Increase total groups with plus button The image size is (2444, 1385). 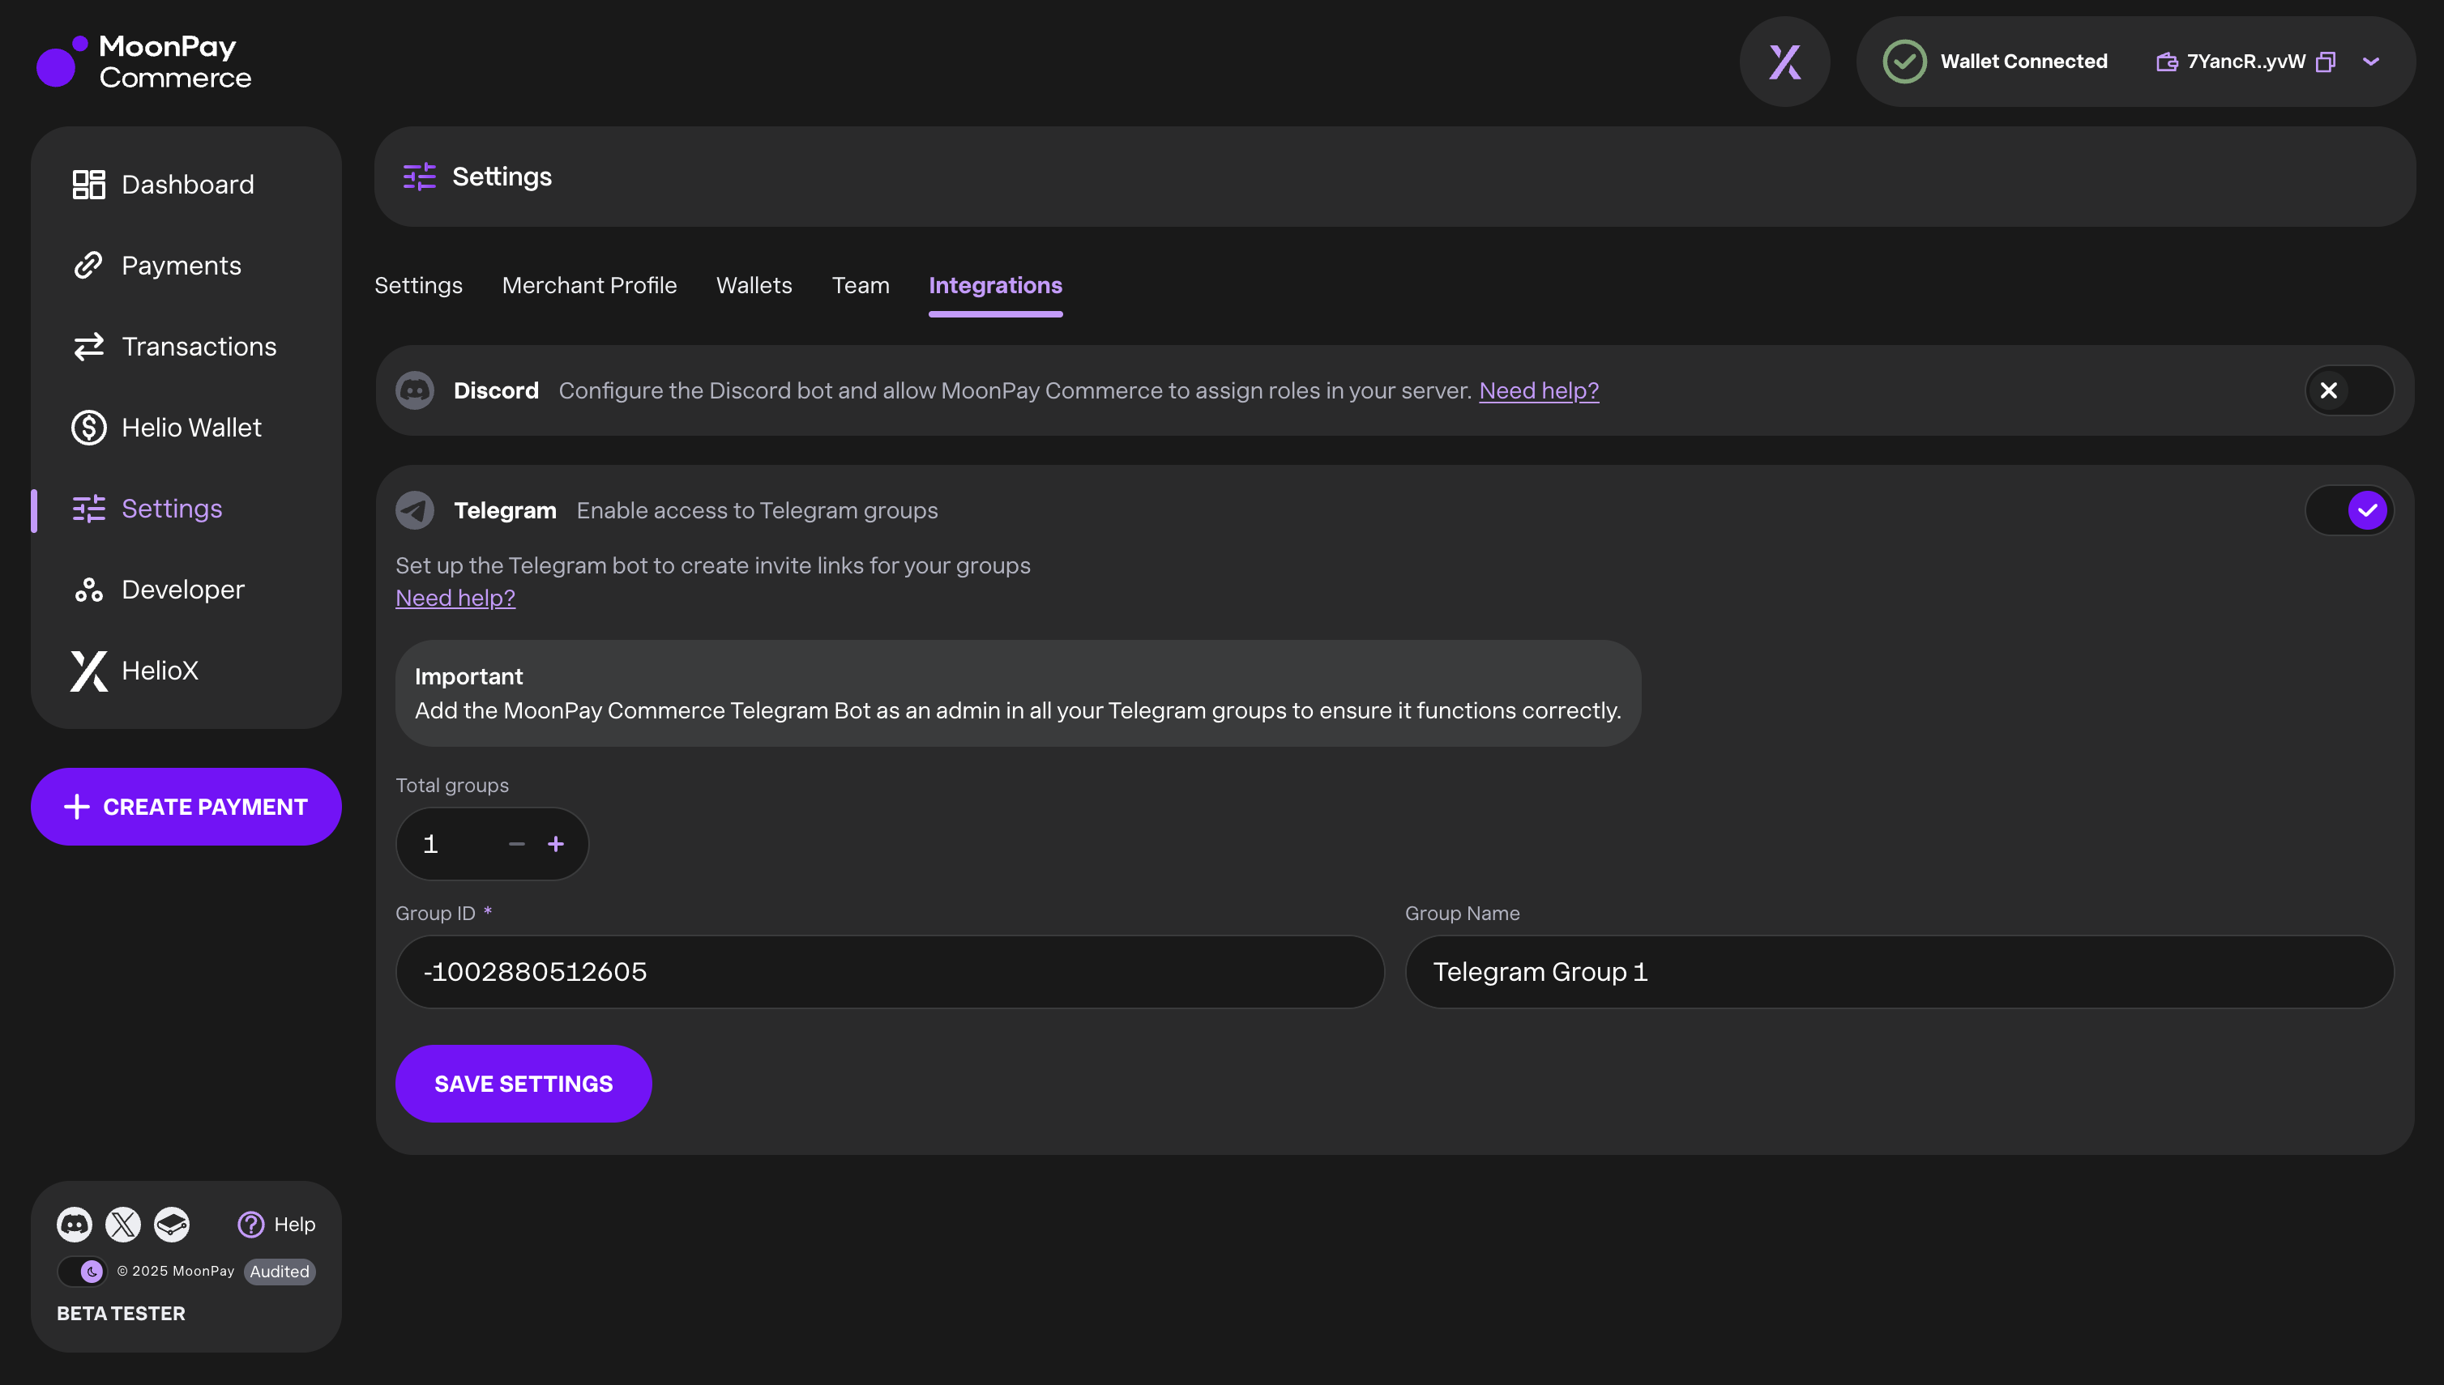coord(556,844)
